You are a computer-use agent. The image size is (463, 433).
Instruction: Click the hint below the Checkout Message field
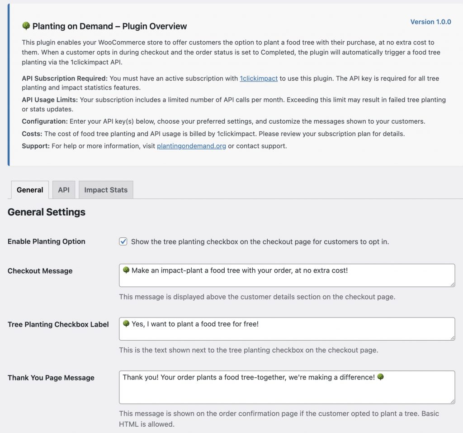pyautogui.click(x=257, y=297)
